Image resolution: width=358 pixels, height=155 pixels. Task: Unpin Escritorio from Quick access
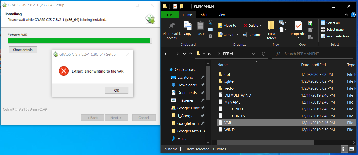pos(202,77)
